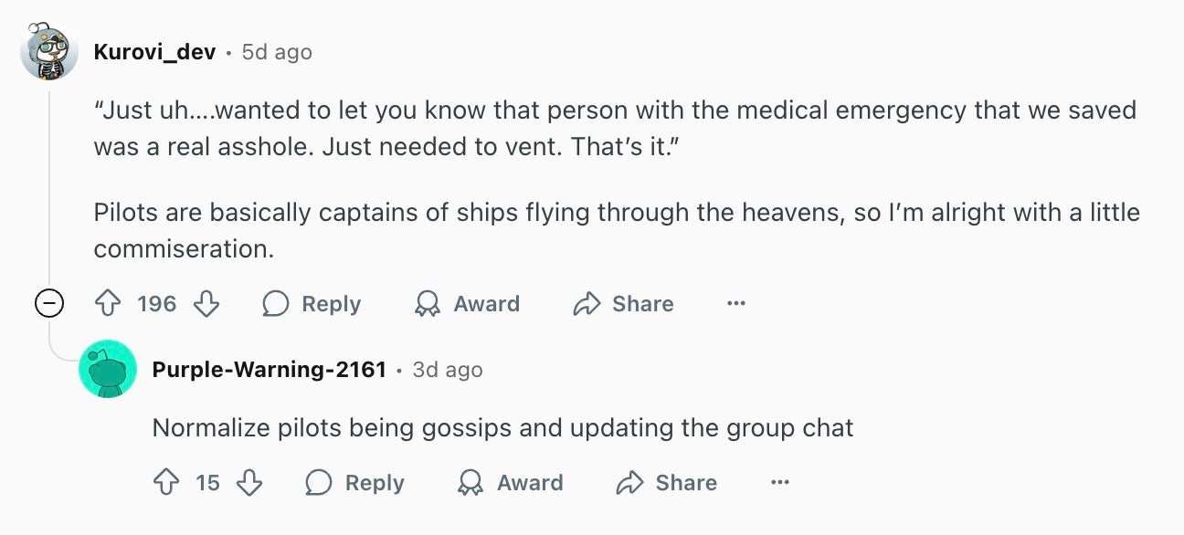The width and height of the screenshot is (1184, 535).
Task: Reply to Kurovi_dev's comment
Action: (x=312, y=304)
